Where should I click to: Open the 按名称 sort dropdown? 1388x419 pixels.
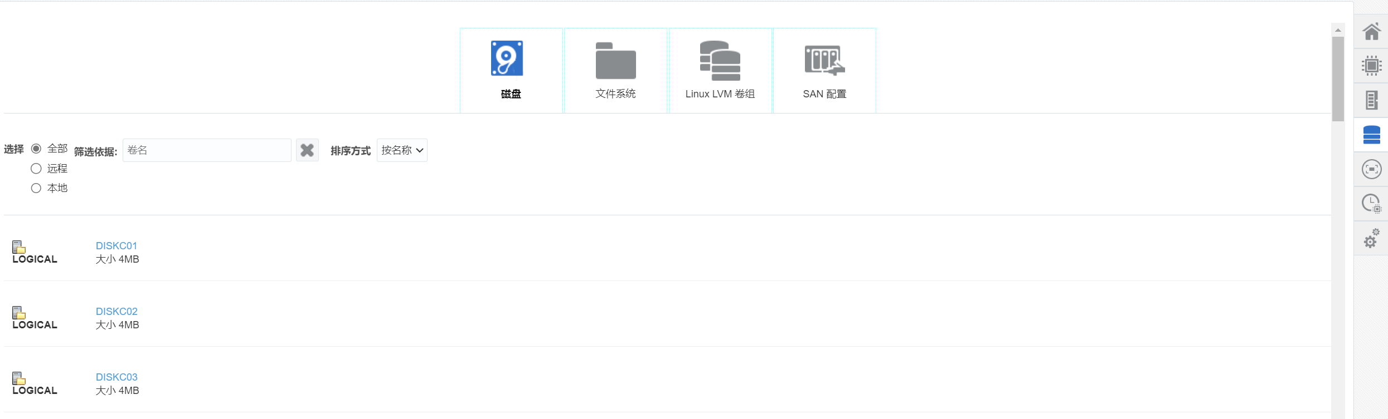coord(402,150)
